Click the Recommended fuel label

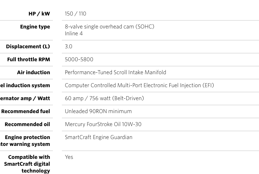point(26,111)
